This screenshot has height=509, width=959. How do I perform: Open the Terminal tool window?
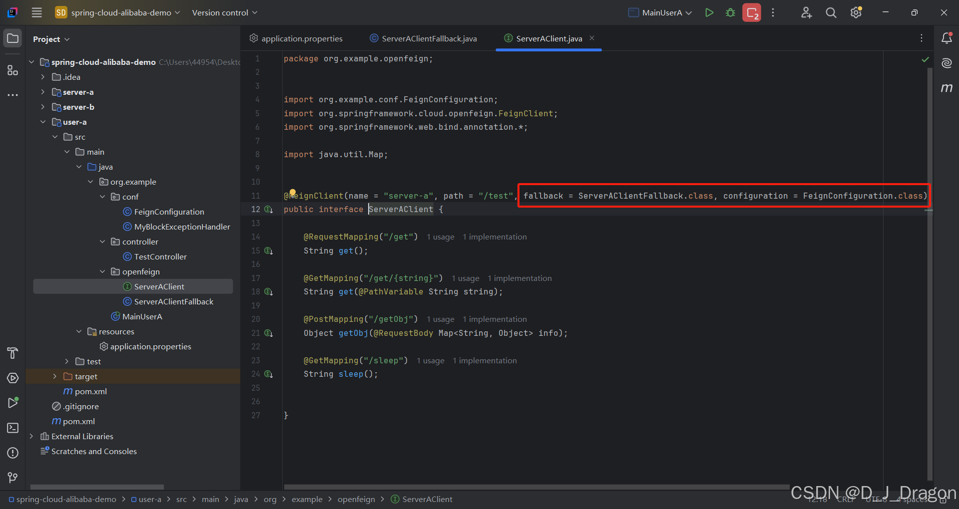tap(12, 428)
